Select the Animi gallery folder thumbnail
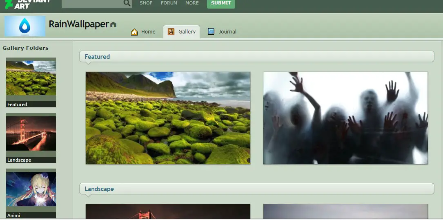Image resolution: width=443 pixels, height=220 pixels. (31, 189)
